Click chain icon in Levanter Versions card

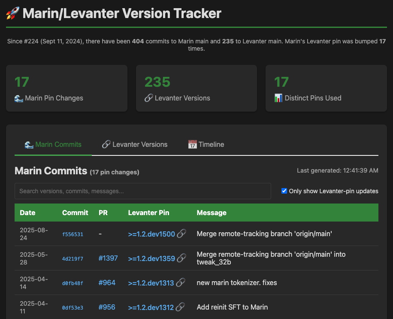pyautogui.click(x=148, y=98)
